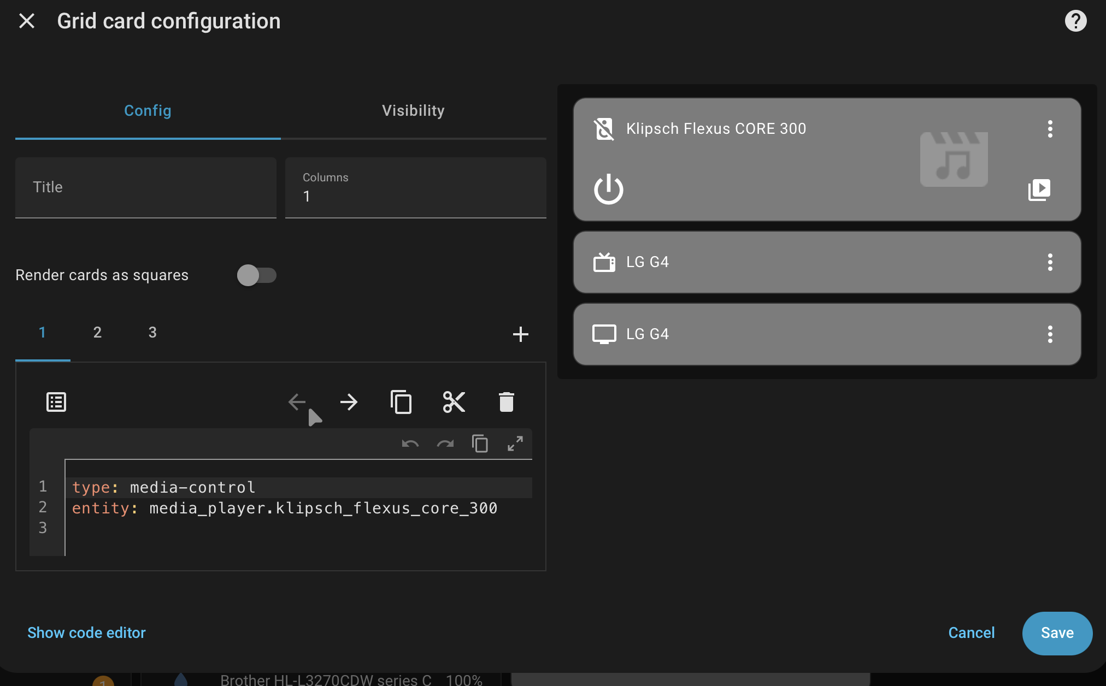This screenshot has height=686, width=1106.
Task: Open the second LG G4 overflow menu
Action: tap(1050, 334)
